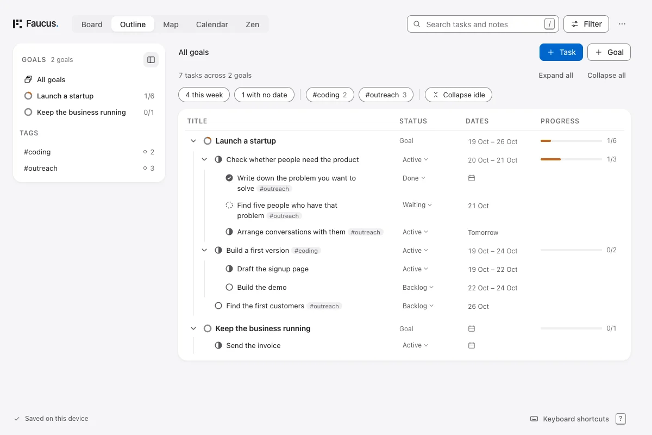
Task: Collapse Check whether people need the product chevron
Action: pyautogui.click(x=204, y=159)
